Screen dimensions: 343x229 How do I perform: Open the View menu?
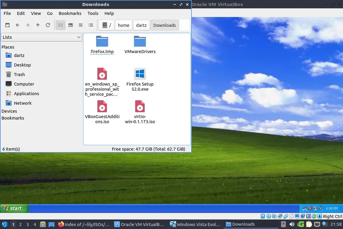[x=36, y=13]
